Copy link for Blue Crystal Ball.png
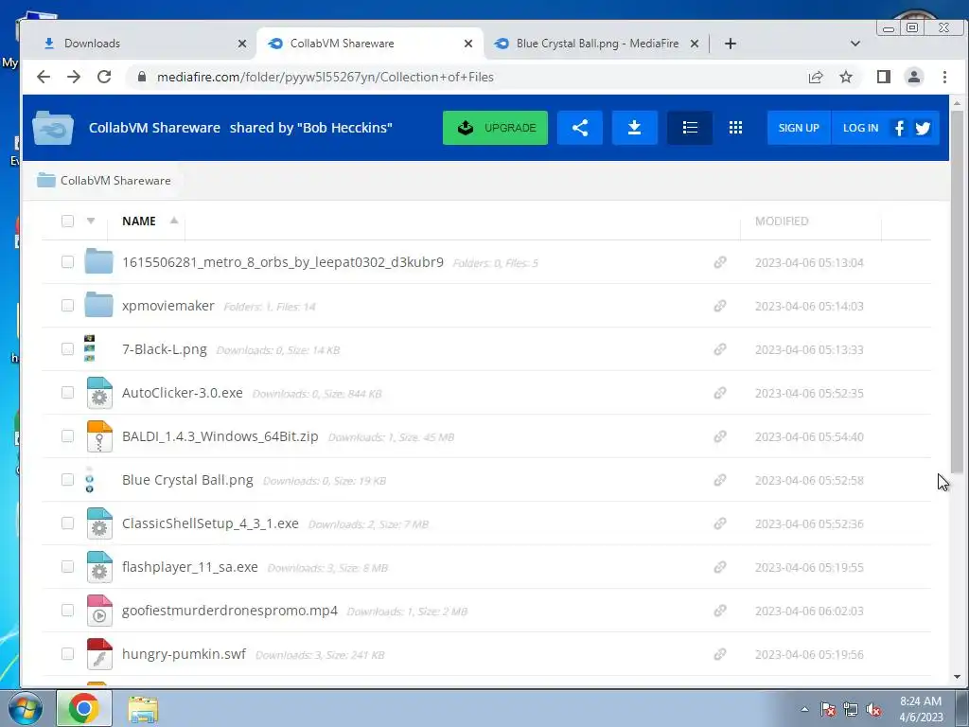Image resolution: width=969 pixels, height=727 pixels. tap(720, 480)
